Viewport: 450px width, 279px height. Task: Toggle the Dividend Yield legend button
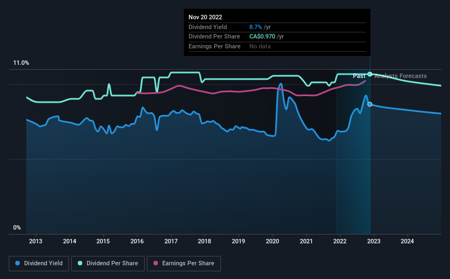click(39, 264)
